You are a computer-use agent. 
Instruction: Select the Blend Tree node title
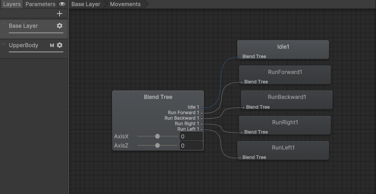[x=158, y=97]
